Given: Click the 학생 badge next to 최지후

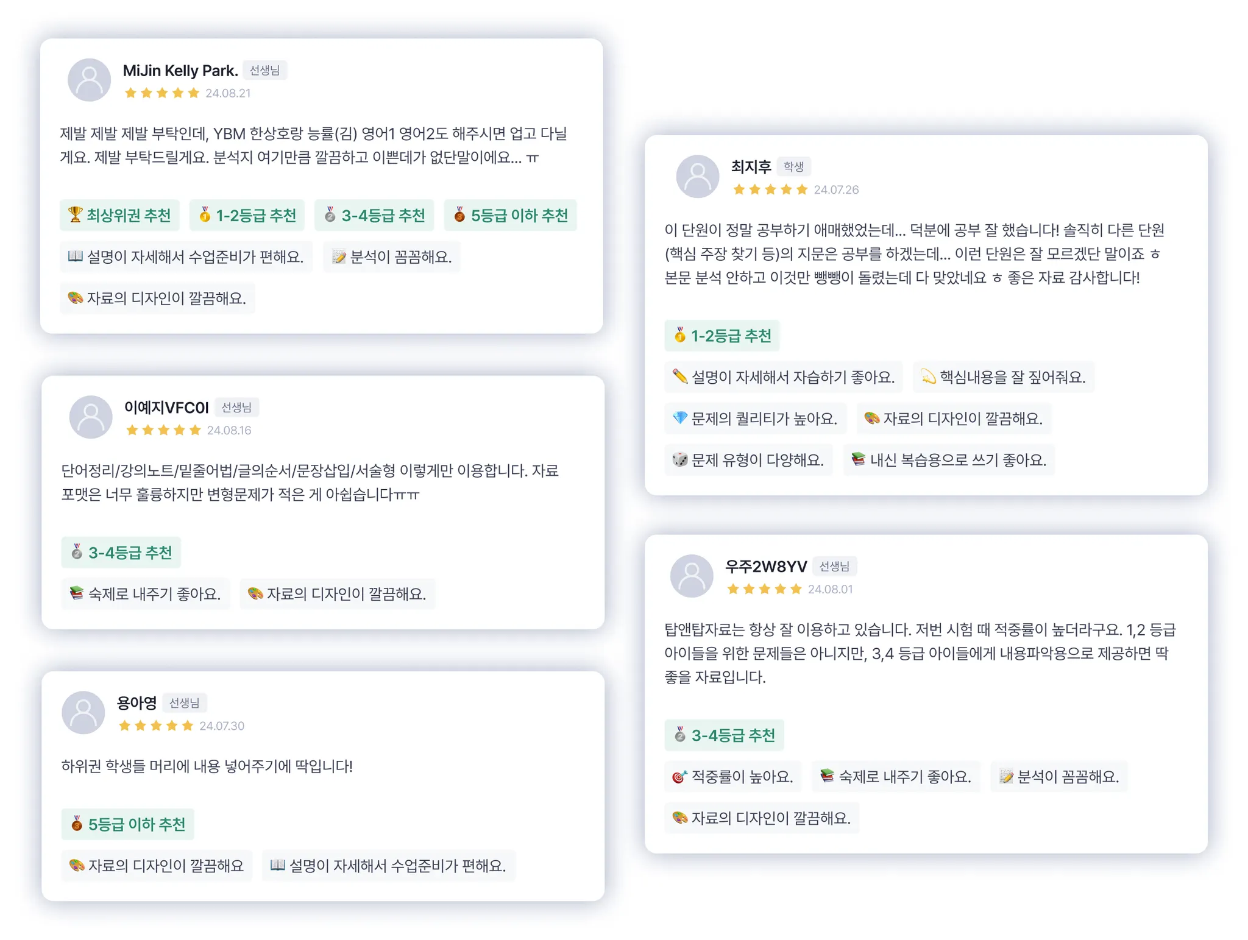Looking at the screenshot, I should (x=793, y=167).
